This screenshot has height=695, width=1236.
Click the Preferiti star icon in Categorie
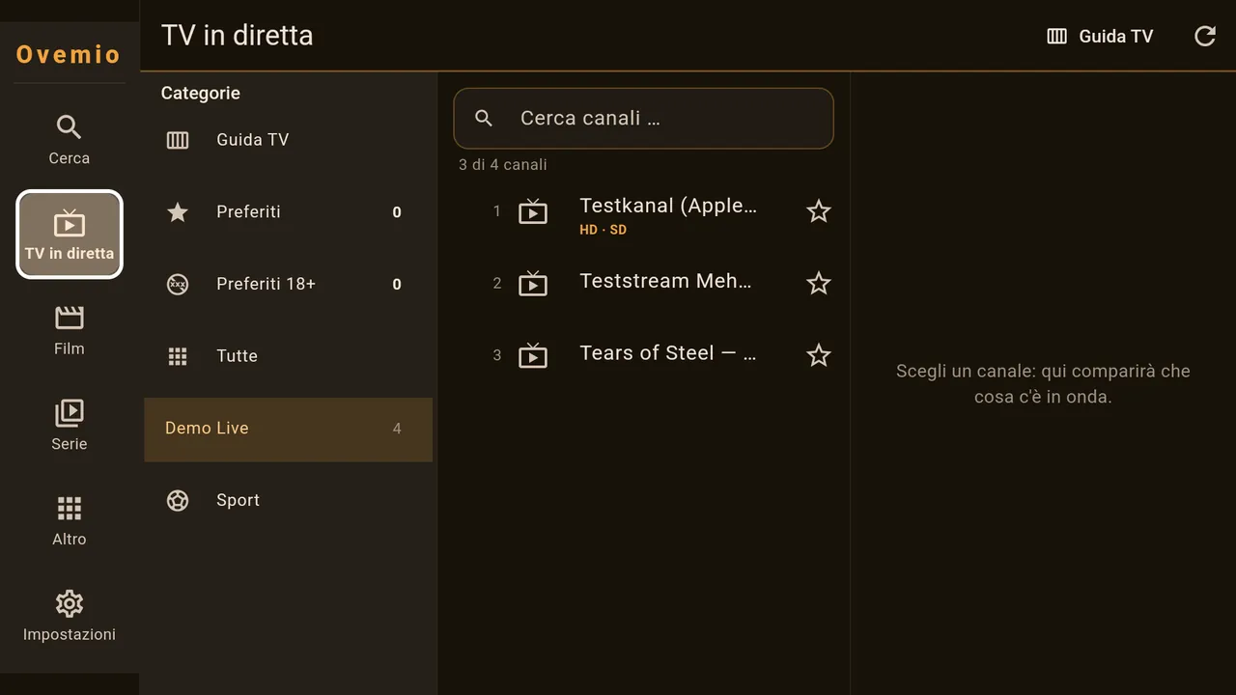(x=178, y=212)
